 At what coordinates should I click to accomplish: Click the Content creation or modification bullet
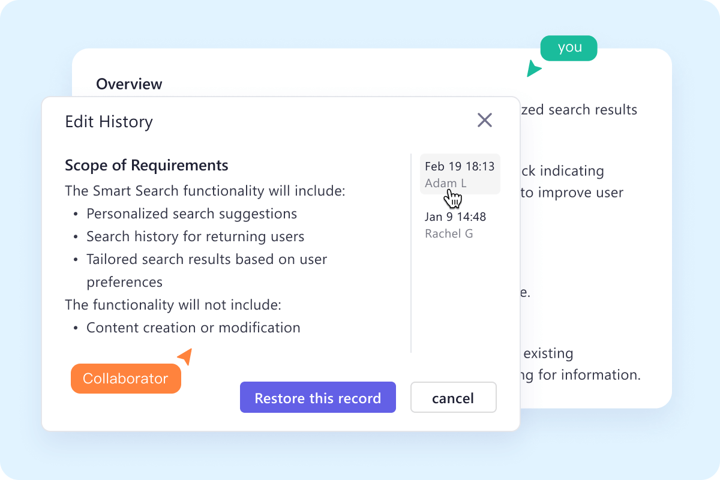[x=193, y=328]
